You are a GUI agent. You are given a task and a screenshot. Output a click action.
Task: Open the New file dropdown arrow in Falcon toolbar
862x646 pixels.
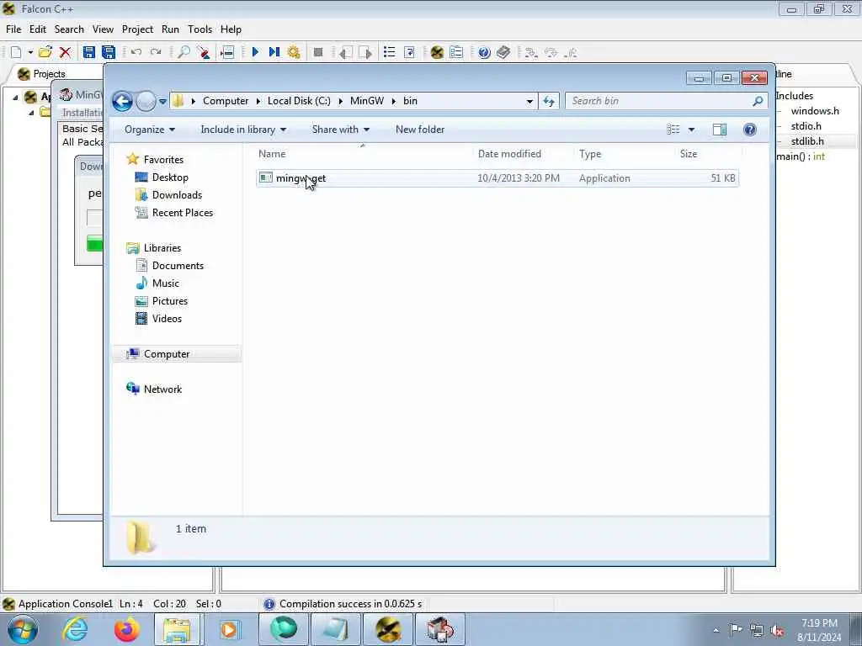[30, 52]
